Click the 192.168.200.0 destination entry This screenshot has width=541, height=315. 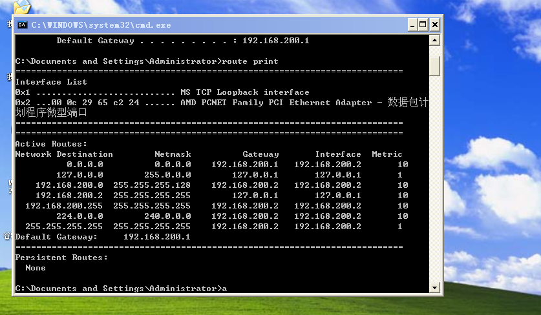[x=69, y=185]
